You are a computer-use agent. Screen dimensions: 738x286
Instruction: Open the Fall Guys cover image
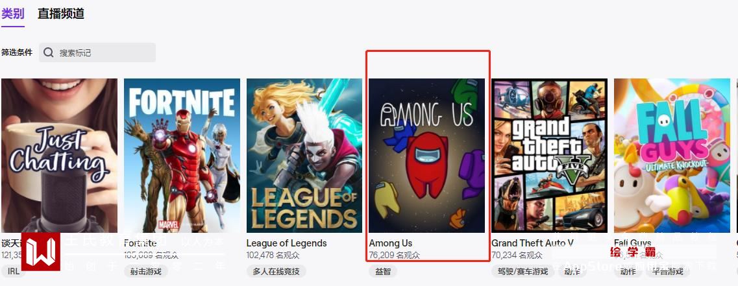click(672, 155)
